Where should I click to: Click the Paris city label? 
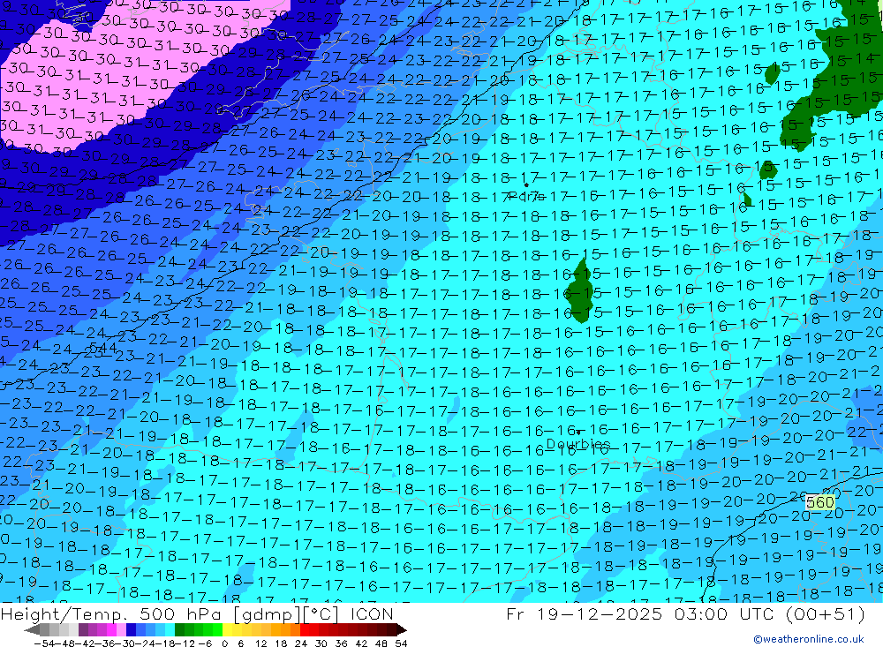526,197
